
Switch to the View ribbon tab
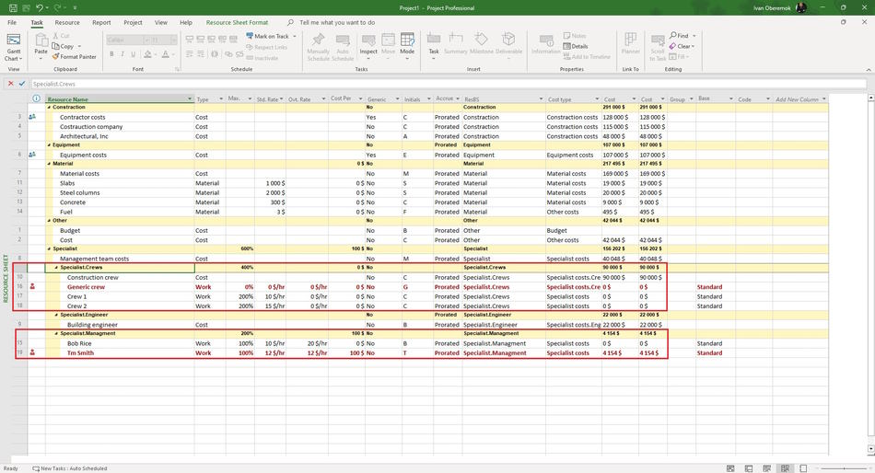160,22
